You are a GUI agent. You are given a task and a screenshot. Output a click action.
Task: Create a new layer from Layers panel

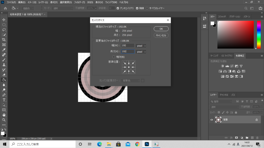(252, 138)
